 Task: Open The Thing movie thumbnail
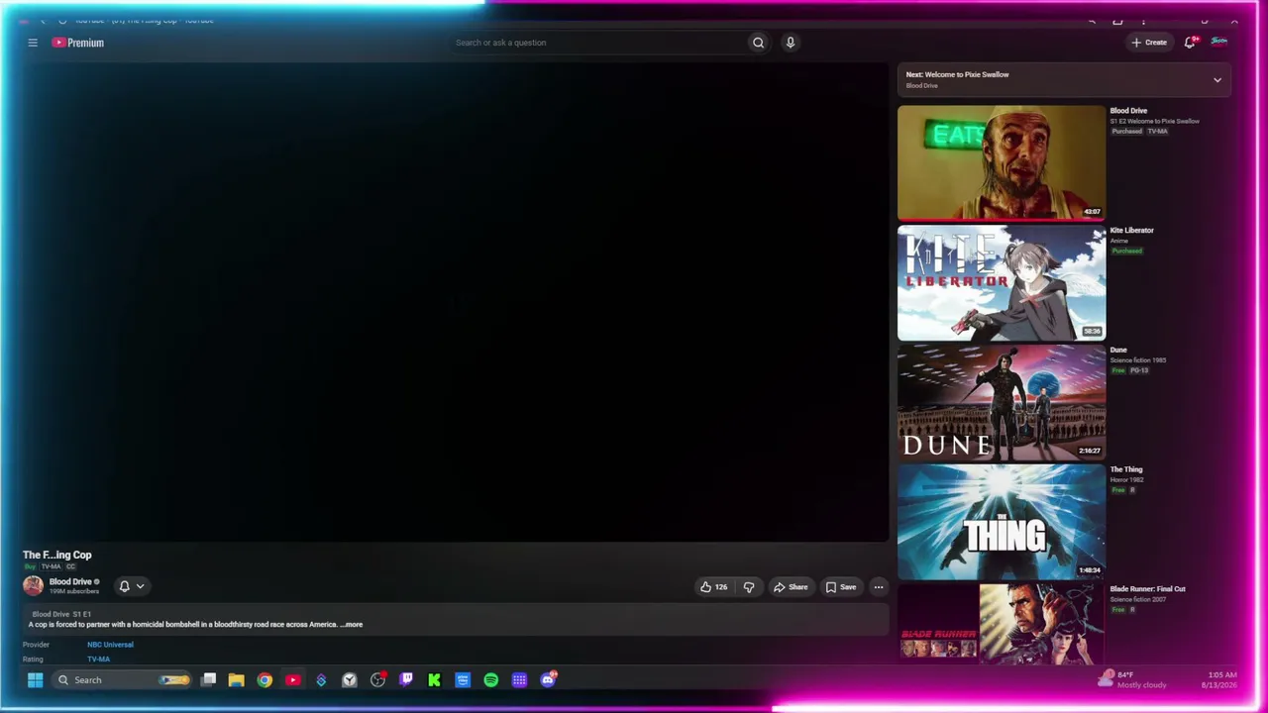click(x=1002, y=522)
